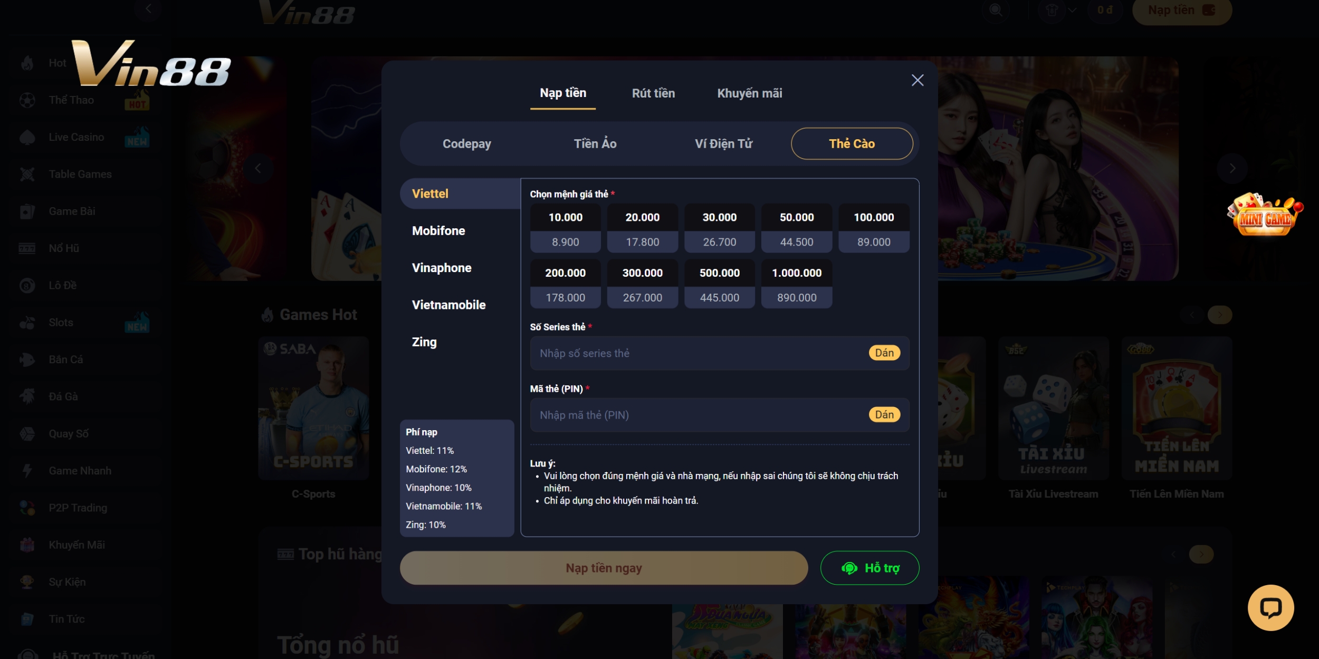Click the Hot flame icon in sidebar
Viewport: 1319px width, 659px height.
click(27, 63)
